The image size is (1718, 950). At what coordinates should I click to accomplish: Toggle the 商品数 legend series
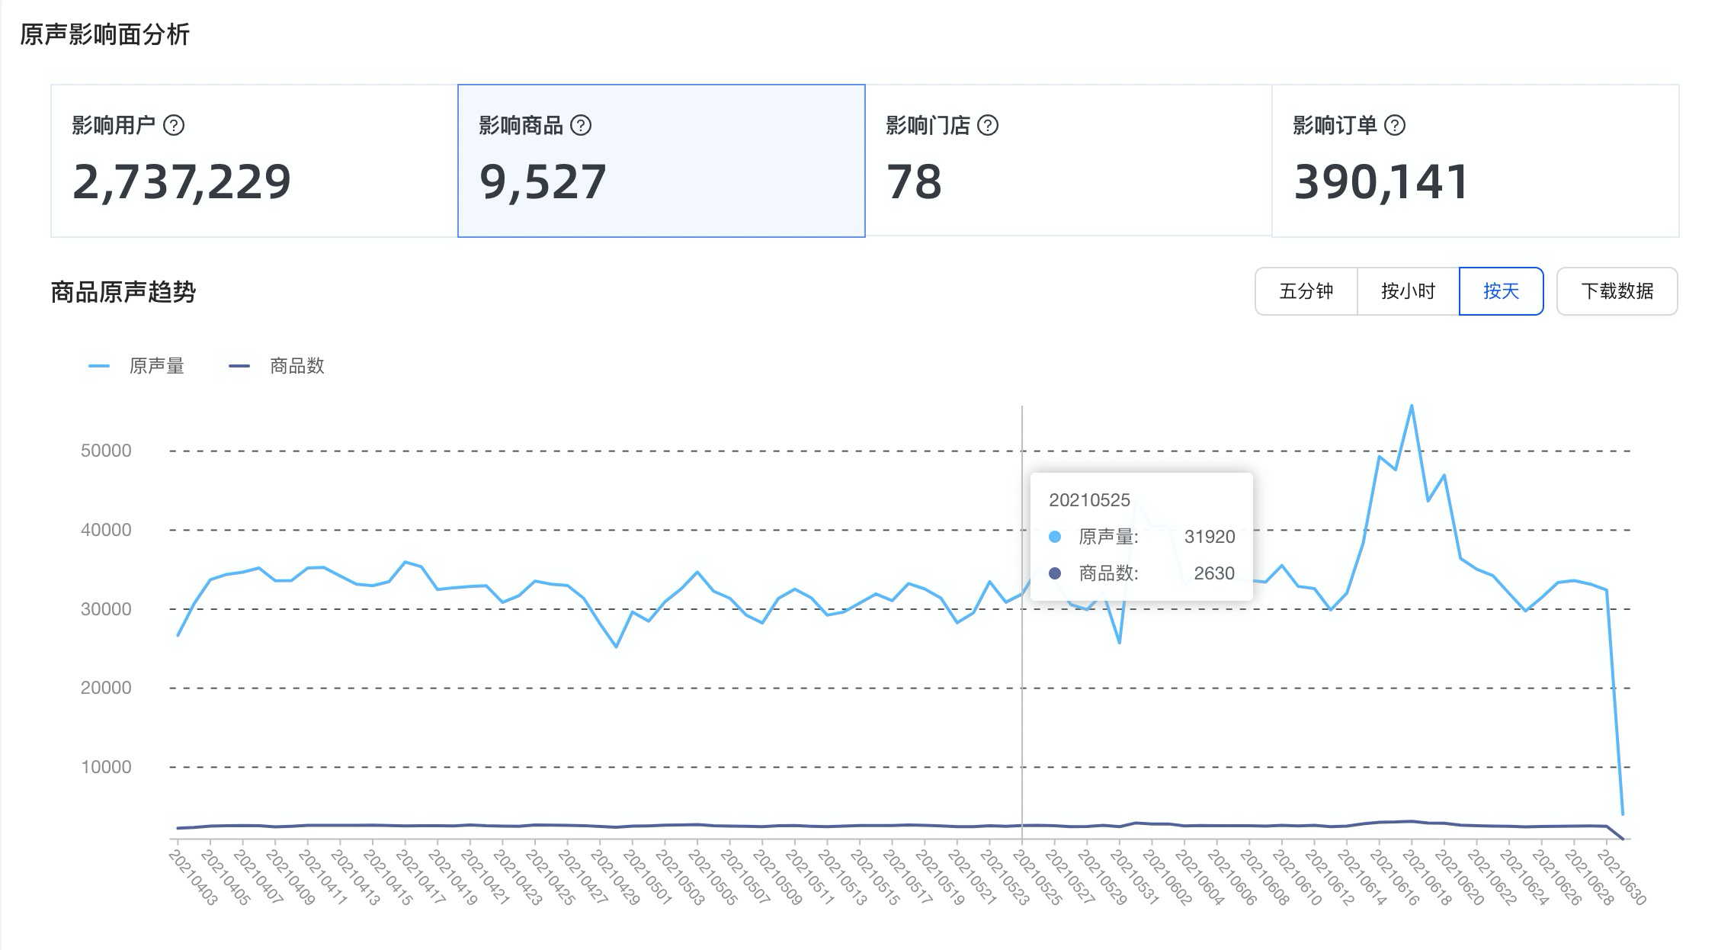click(277, 366)
